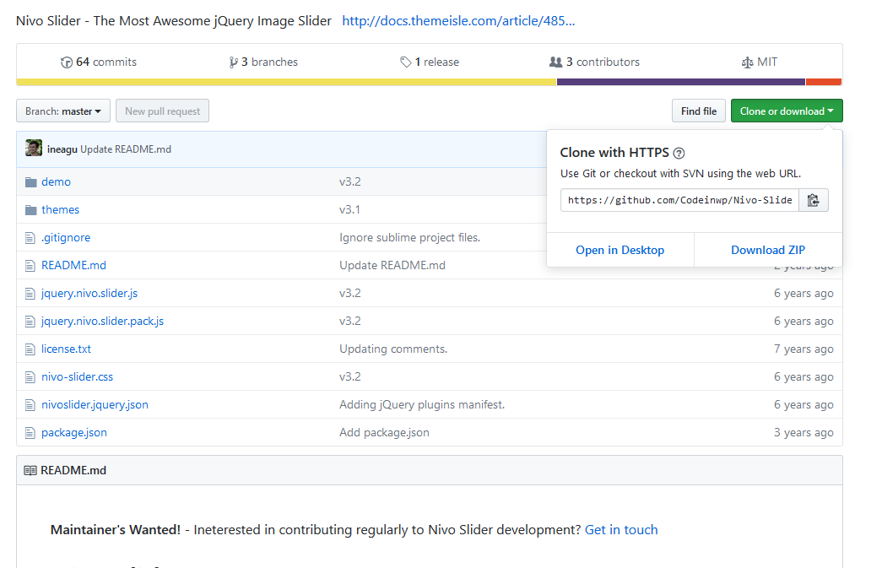Viewport: 882px width, 568px height.
Task: Click ineagu's avatar thumbnail
Action: coord(34,148)
